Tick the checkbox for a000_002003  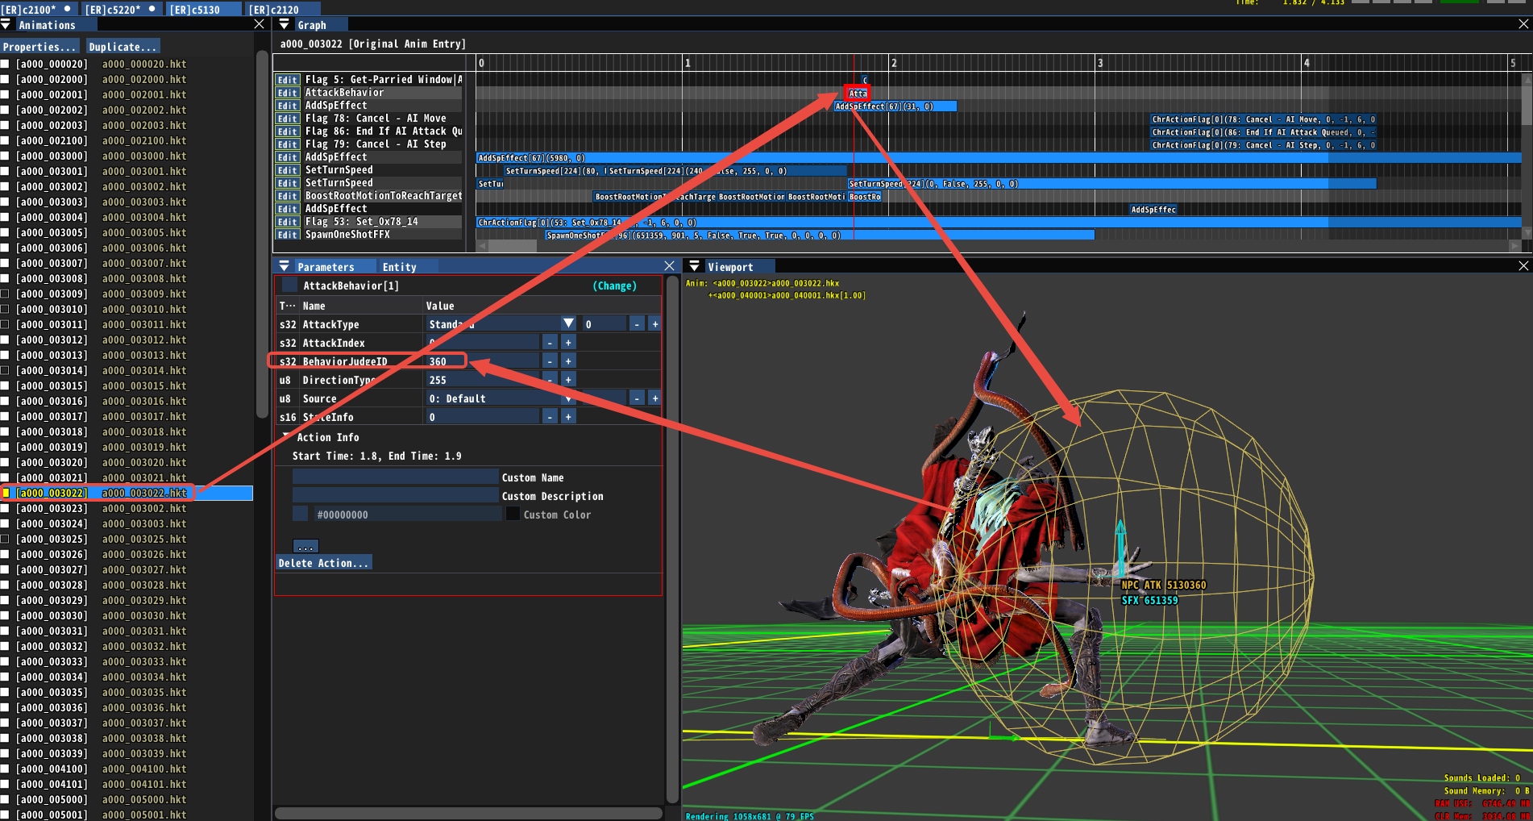[5, 125]
